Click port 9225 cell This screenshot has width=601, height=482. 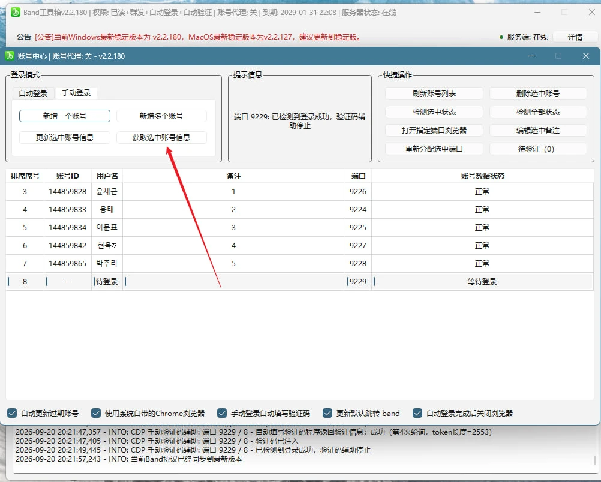click(x=358, y=228)
